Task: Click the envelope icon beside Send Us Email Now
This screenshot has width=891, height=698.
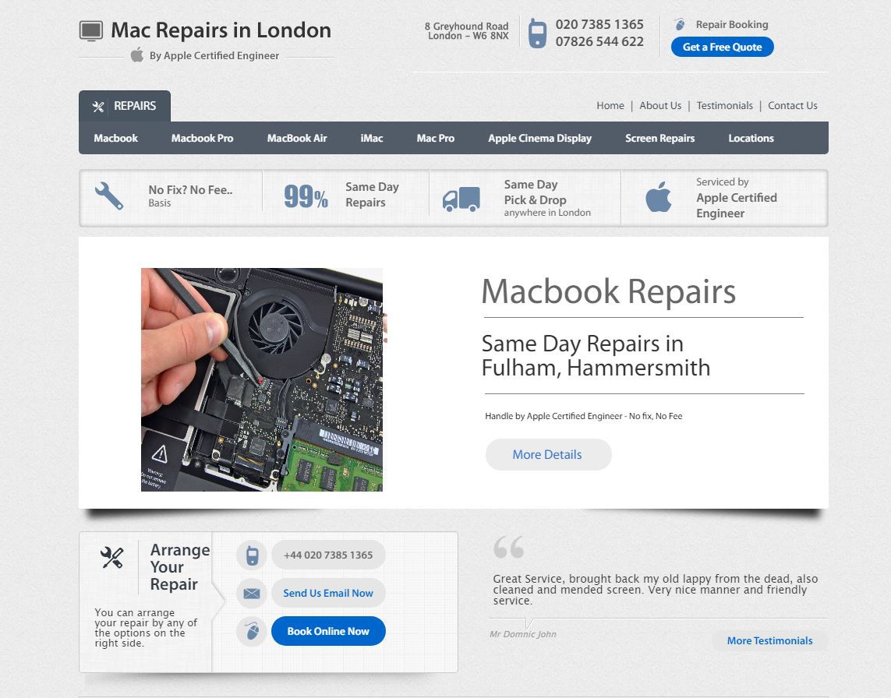Action: coord(252,593)
